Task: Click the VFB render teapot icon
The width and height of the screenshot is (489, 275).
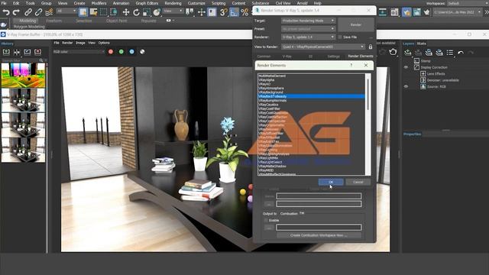Action: (393, 52)
